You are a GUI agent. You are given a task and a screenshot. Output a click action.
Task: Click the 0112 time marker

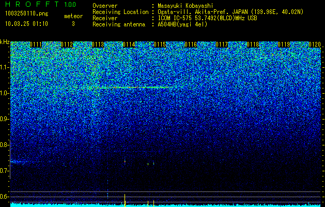tap(67, 45)
